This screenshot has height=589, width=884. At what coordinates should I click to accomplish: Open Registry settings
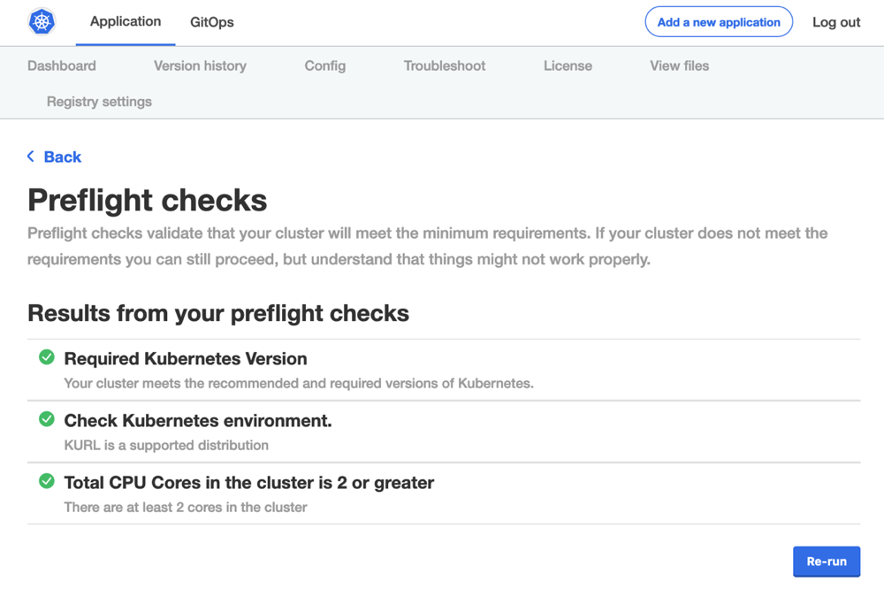[99, 102]
